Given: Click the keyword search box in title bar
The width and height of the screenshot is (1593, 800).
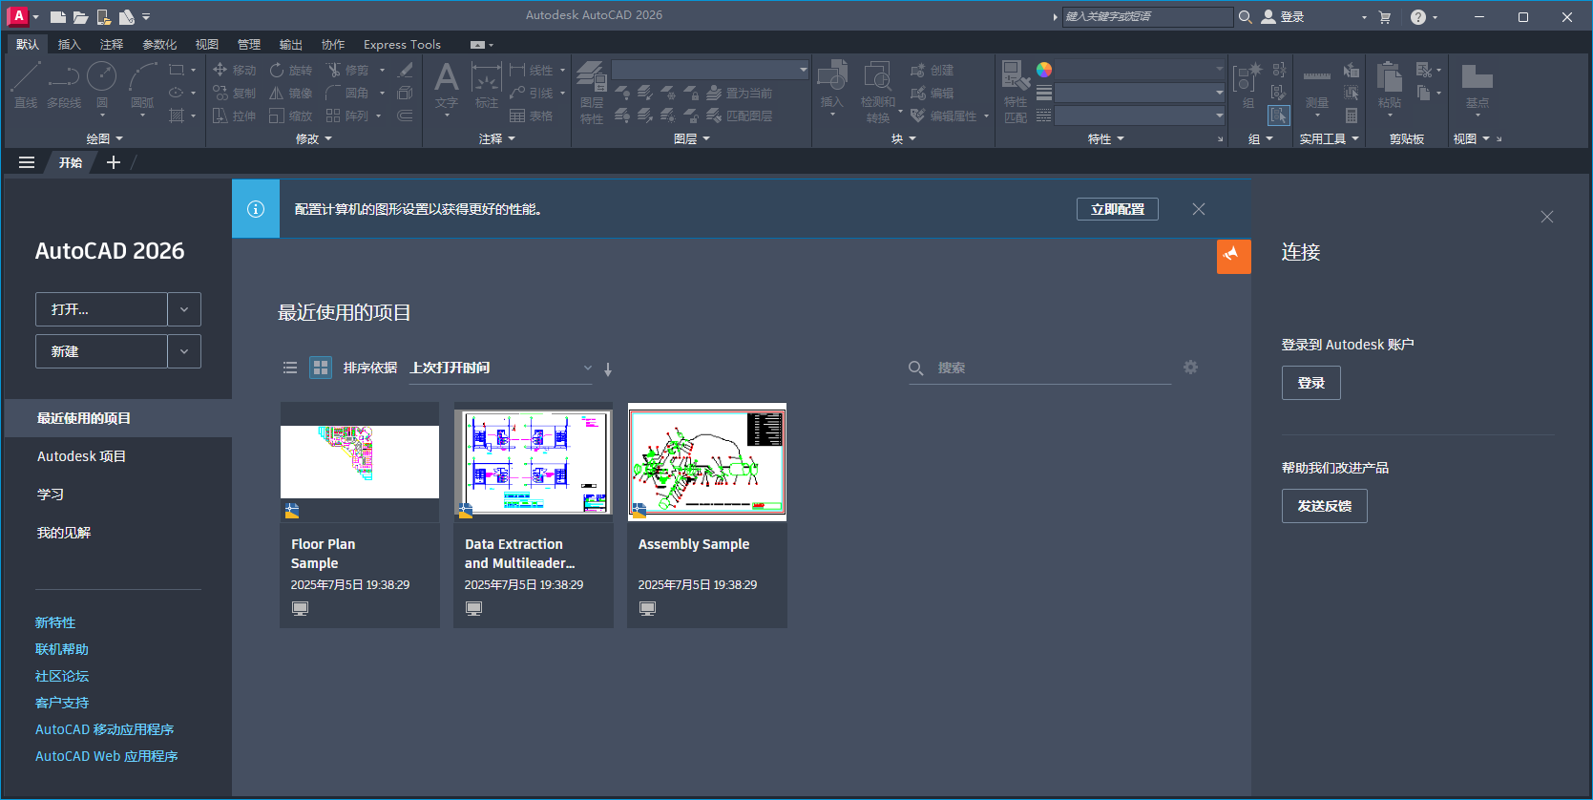Looking at the screenshot, I should point(1147,17).
